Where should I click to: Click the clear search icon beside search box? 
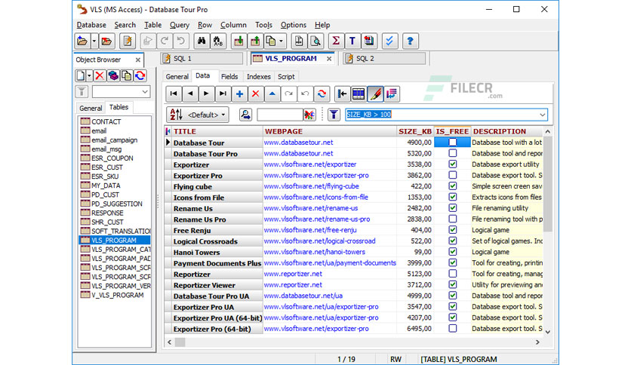pos(309,115)
